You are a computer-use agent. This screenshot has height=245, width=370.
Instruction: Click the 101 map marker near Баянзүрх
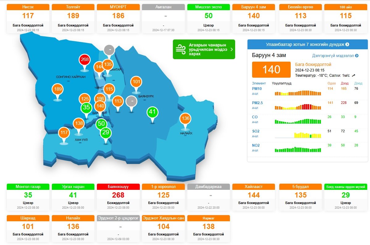[x=136, y=82]
